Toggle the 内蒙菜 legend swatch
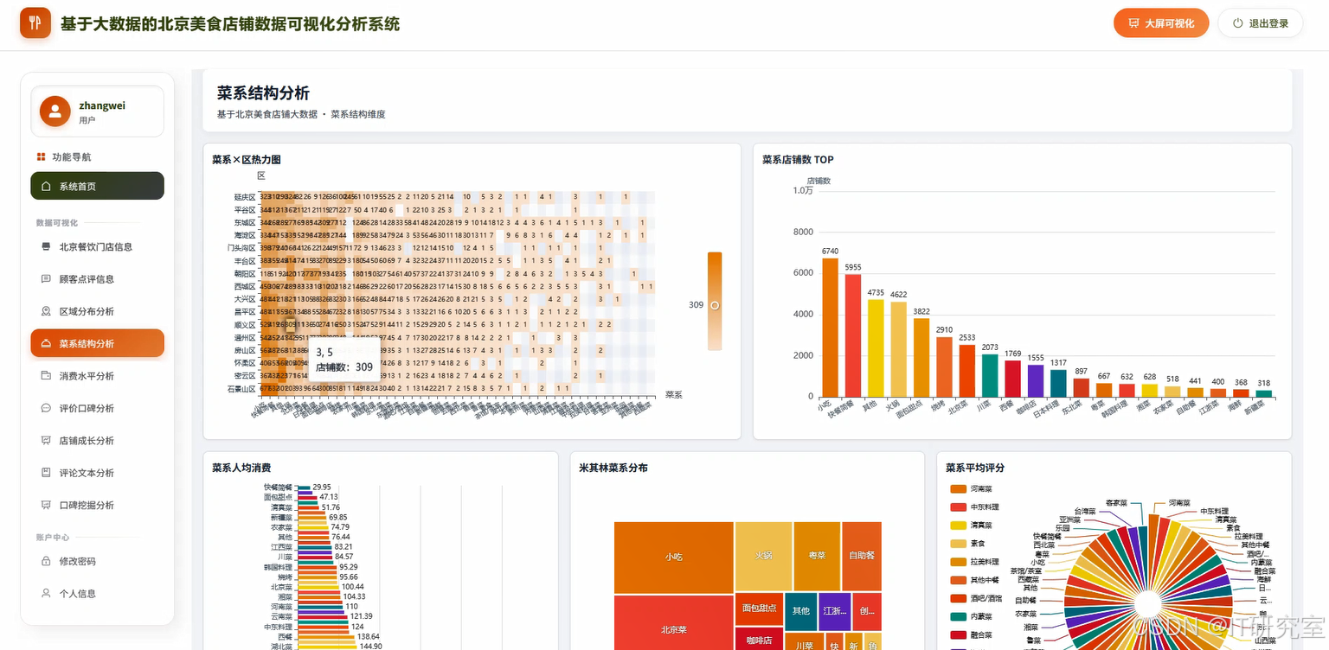This screenshot has height=650, width=1329. 958,616
